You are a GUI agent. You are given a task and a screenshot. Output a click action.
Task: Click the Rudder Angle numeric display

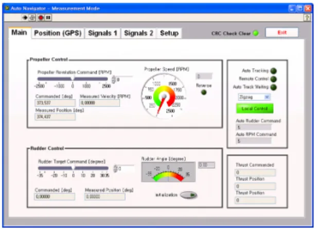[206, 165]
